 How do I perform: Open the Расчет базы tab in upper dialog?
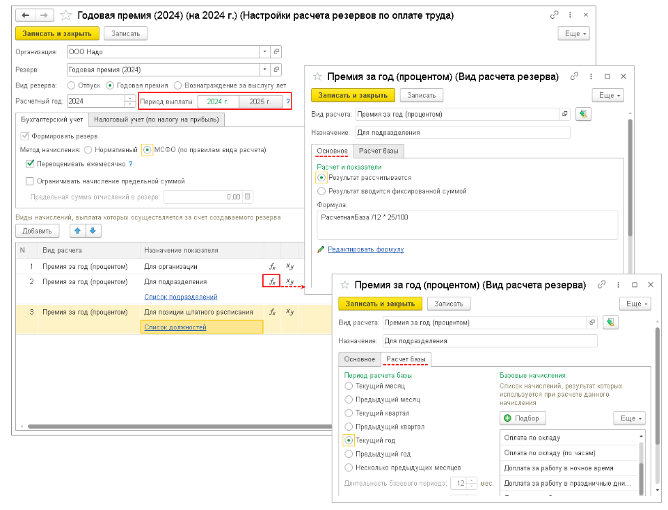coord(379,151)
